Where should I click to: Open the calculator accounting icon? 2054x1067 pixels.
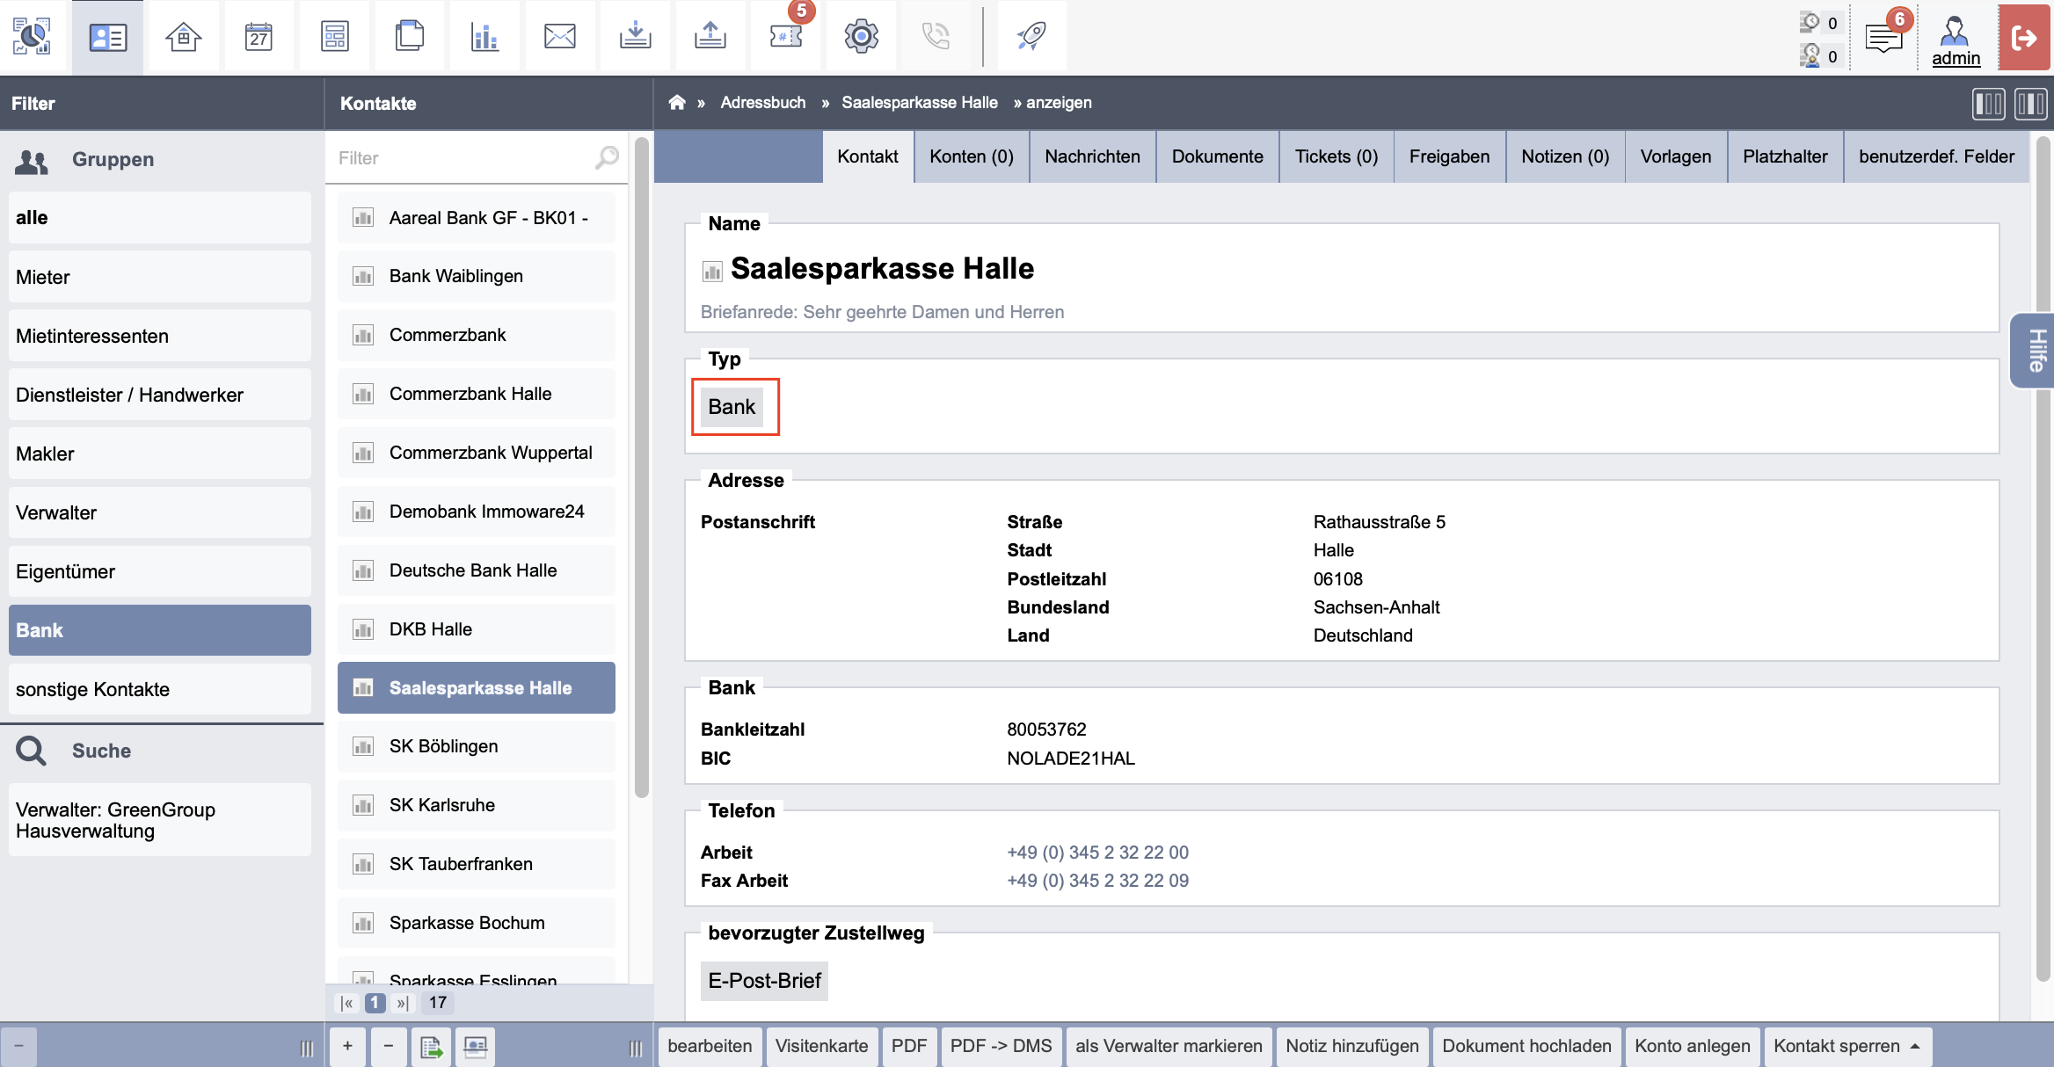pos(334,36)
